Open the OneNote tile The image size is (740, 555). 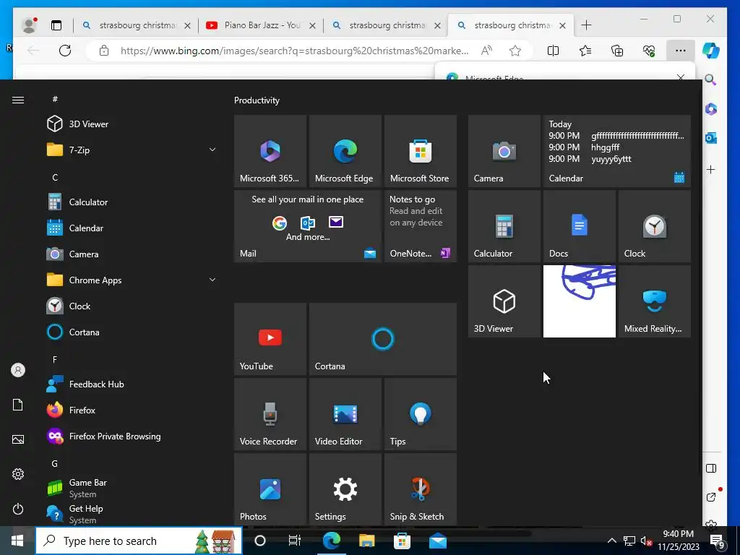pyautogui.click(x=420, y=226)
